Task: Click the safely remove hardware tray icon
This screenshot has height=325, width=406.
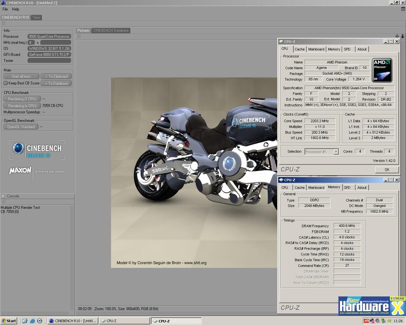Action: click(x=383, y=321)
